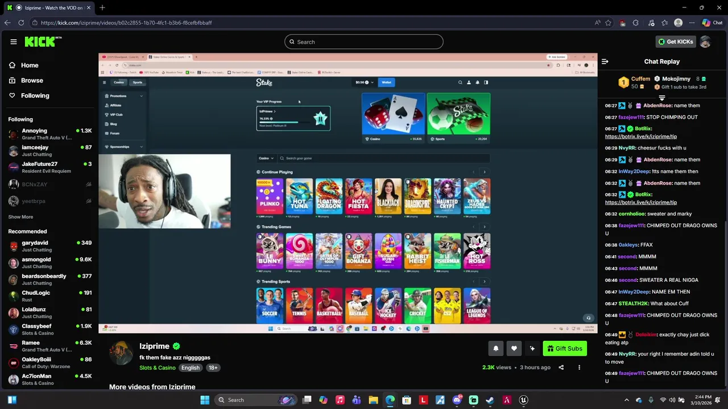Click the sparkle icon next to Gift Subs
This screenshot has width=728, height=409.
pyautogui.click(x=532, y=348)
